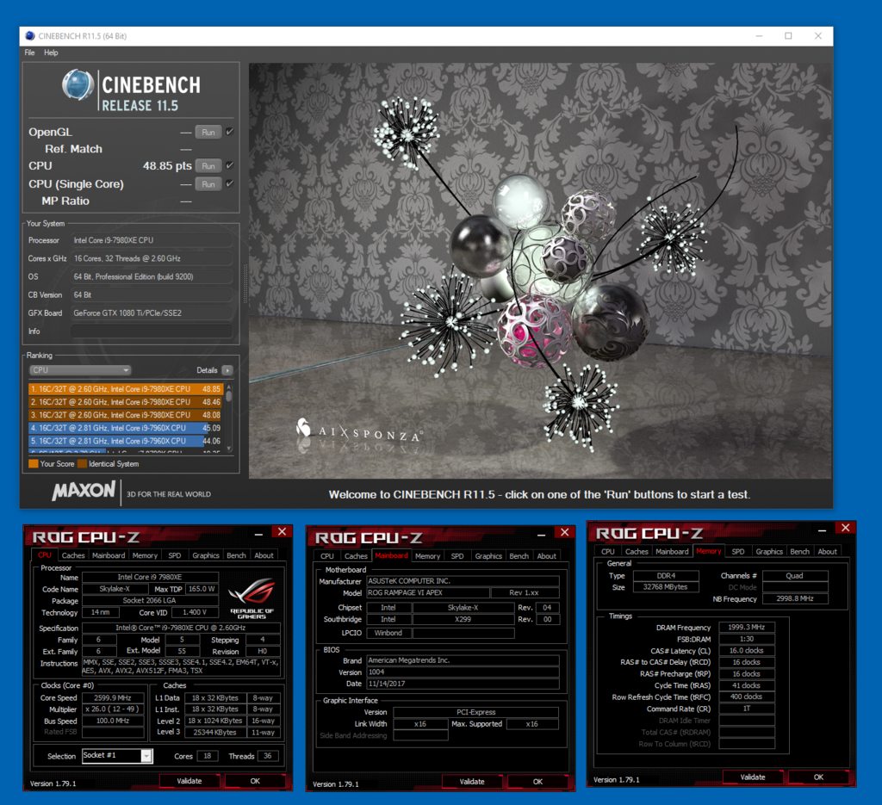Open SPD tab in middle CPU-Z window
882x805 pixels.
point(457,556)
